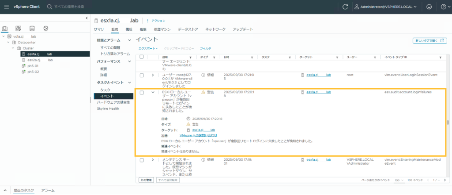This screenshot has width=452, height=195.
Task: Select the データストア tab
Action: 188,29
